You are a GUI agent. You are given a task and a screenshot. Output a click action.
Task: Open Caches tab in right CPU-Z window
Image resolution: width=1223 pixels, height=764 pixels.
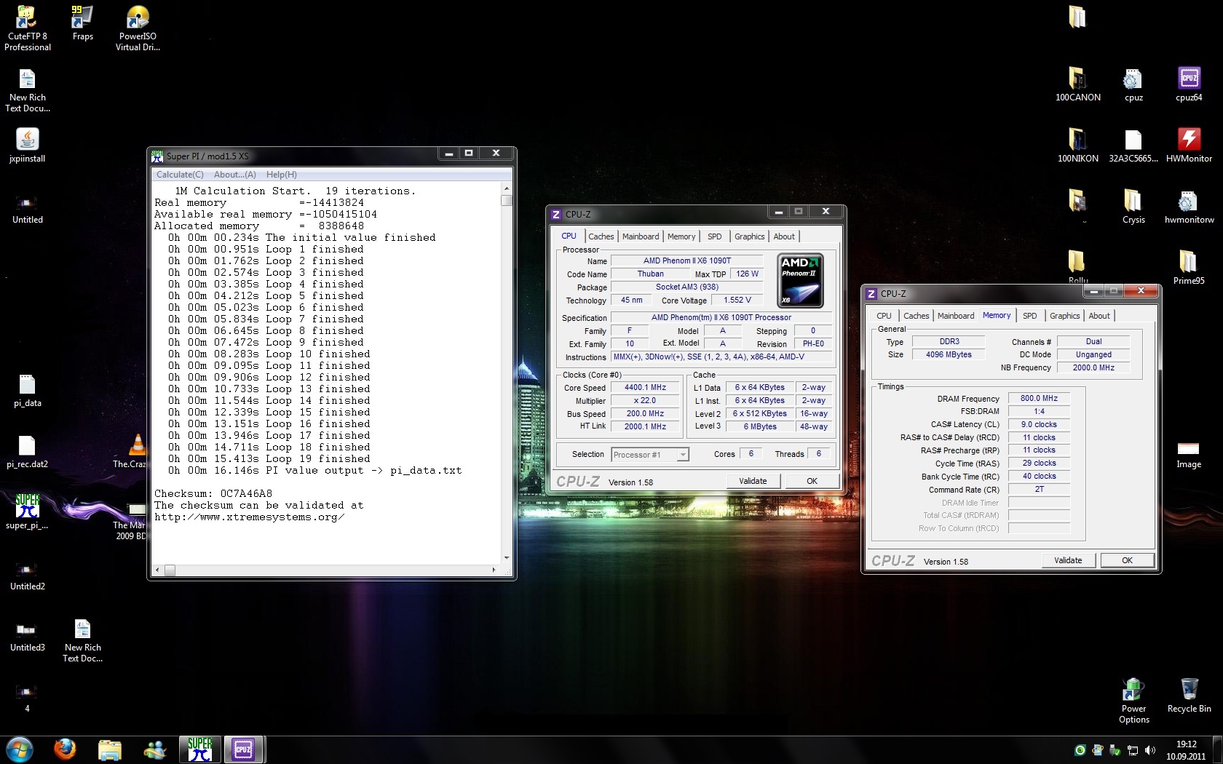[x=916, y=316]
